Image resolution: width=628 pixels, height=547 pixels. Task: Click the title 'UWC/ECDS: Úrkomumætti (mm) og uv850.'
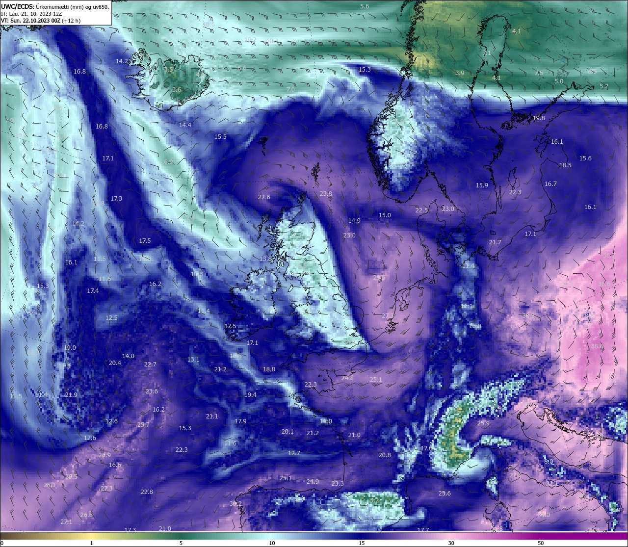[55, 6]
